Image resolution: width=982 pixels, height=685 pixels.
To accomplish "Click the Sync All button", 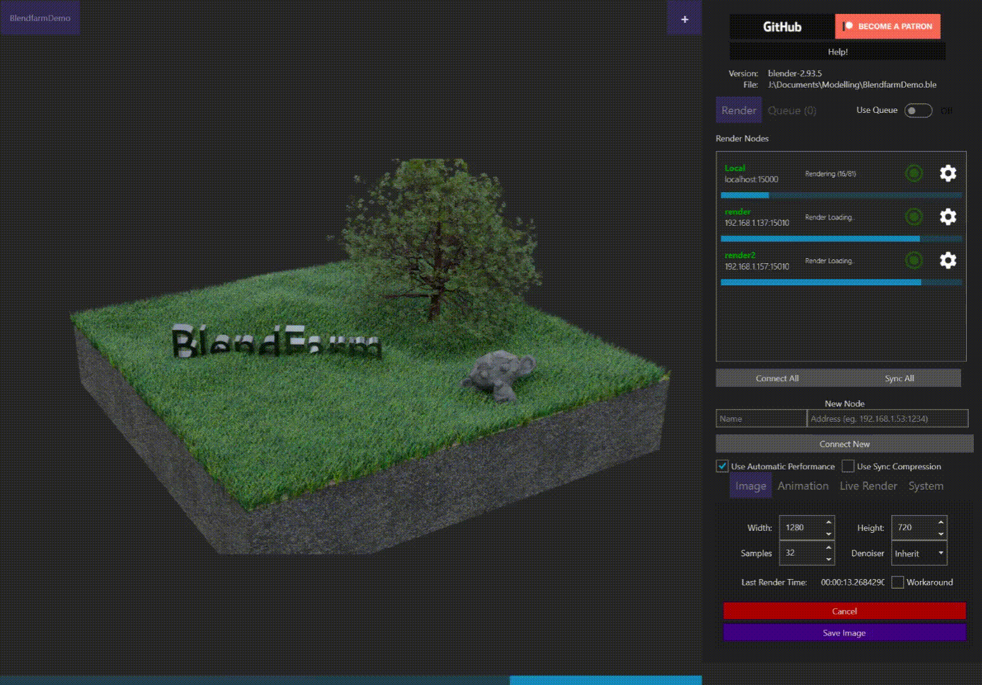I will pos(900,378).
